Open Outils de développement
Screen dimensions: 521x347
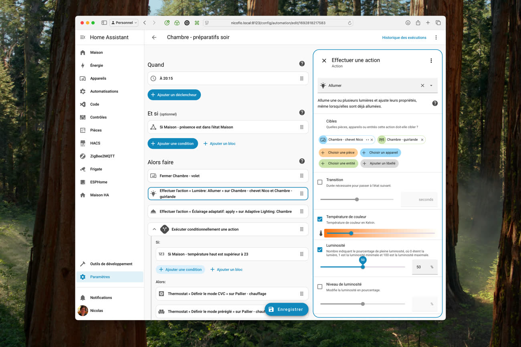[109, 264]
